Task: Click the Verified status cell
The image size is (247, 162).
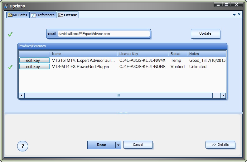Action: click(177, 67)
